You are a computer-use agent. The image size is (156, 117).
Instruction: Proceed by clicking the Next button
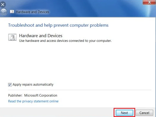pyautogui.click(x=125, y=113)
